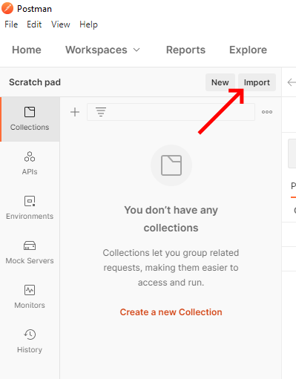Click the back arrow icon beside Import

pyautogui.click(x=292, y=82)
